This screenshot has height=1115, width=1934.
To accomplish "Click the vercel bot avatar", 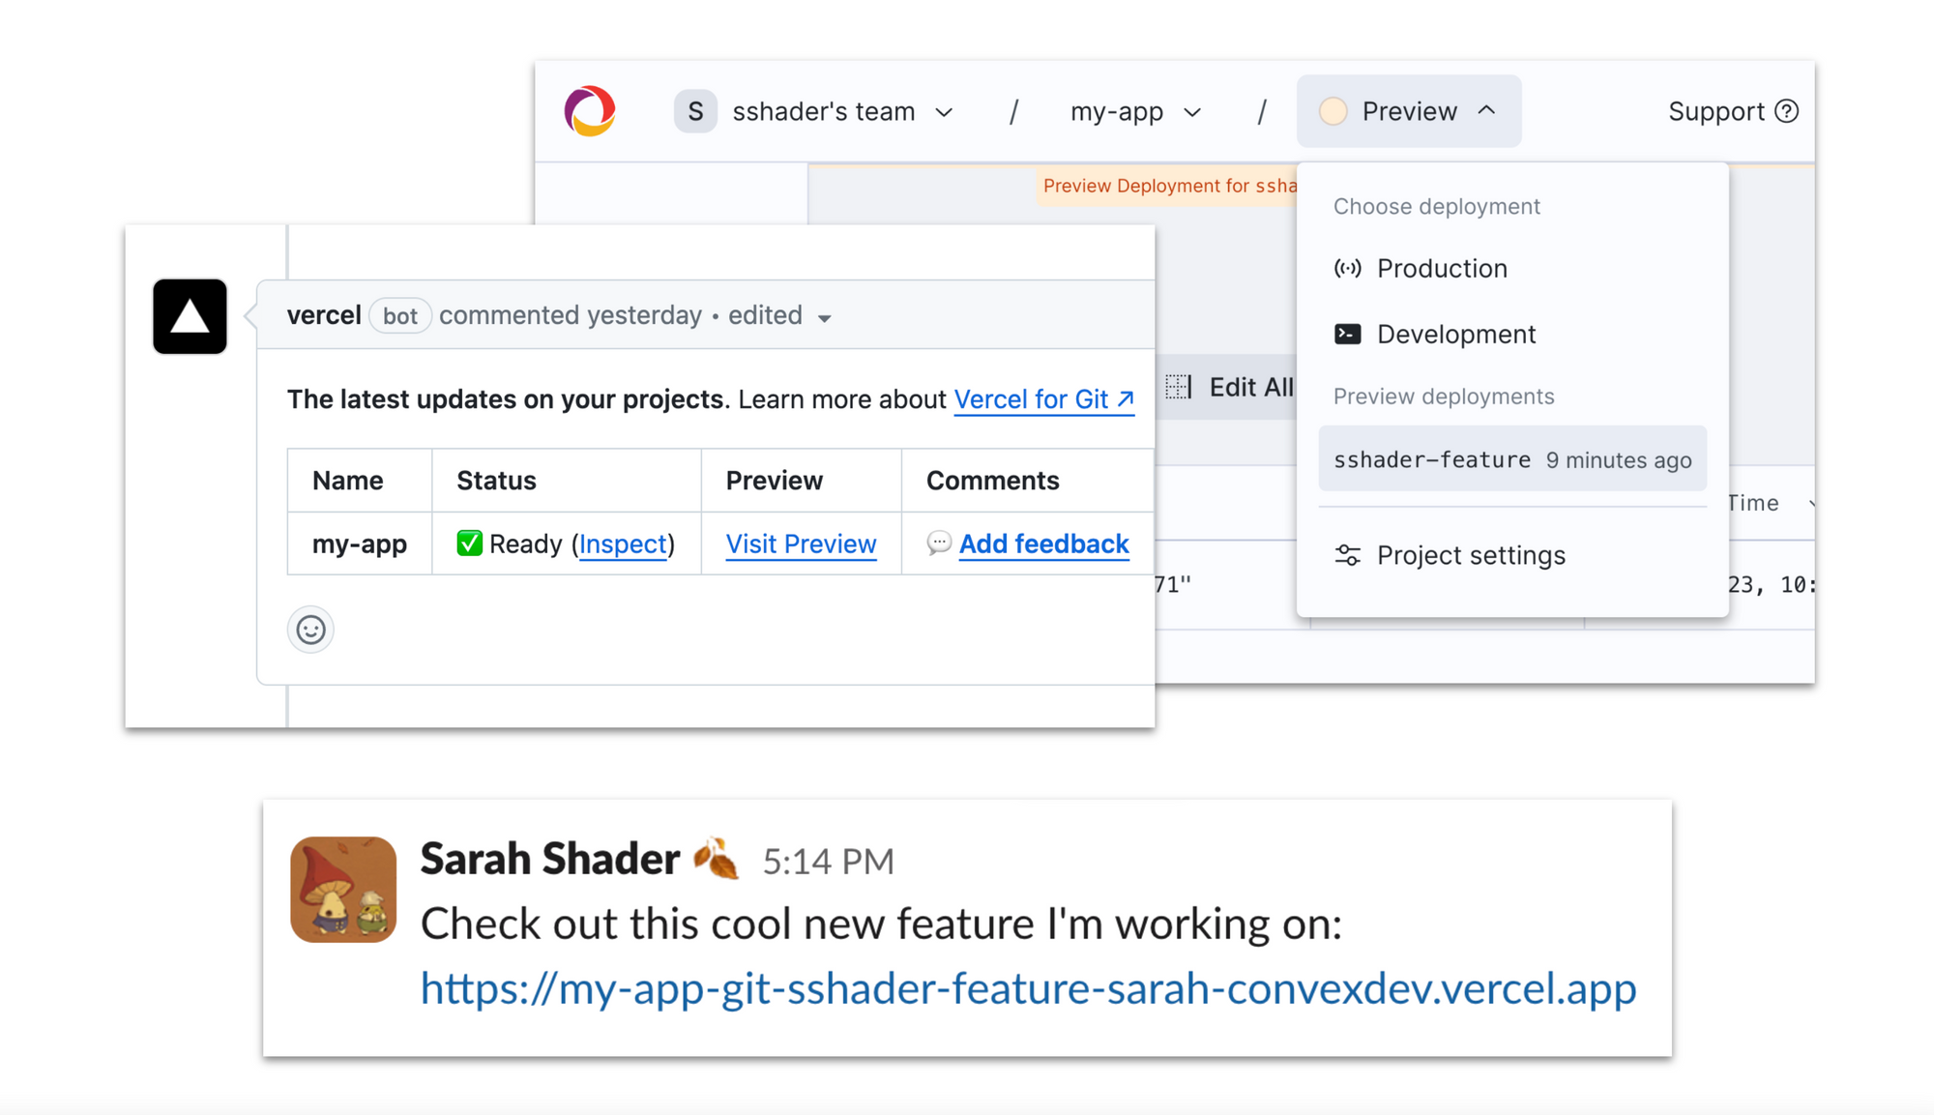I will 189,316.
